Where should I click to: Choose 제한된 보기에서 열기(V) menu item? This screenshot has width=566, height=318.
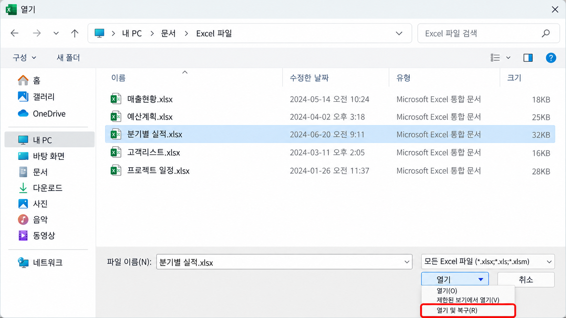(x=468, y=300)
